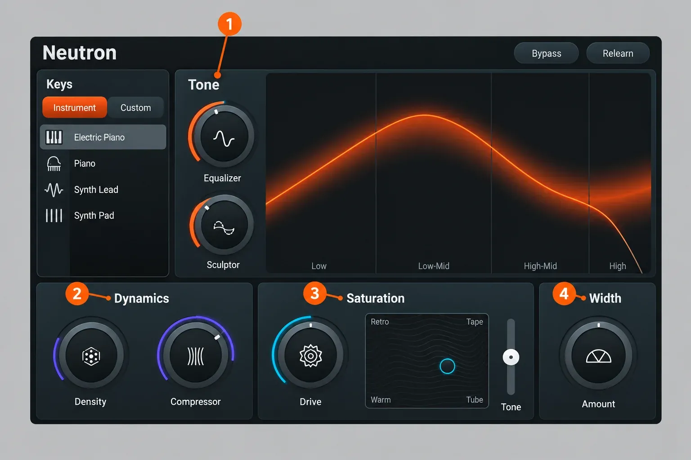Viewport: 691px width, 460px height.
Task: Switch to the Custom tab
Action: [x=135, y=108]
